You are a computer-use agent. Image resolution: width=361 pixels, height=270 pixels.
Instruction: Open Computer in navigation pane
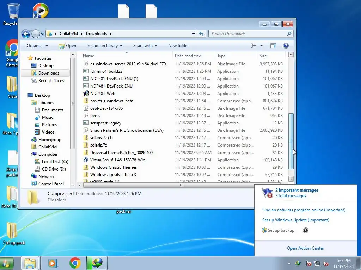pos(48,154)
